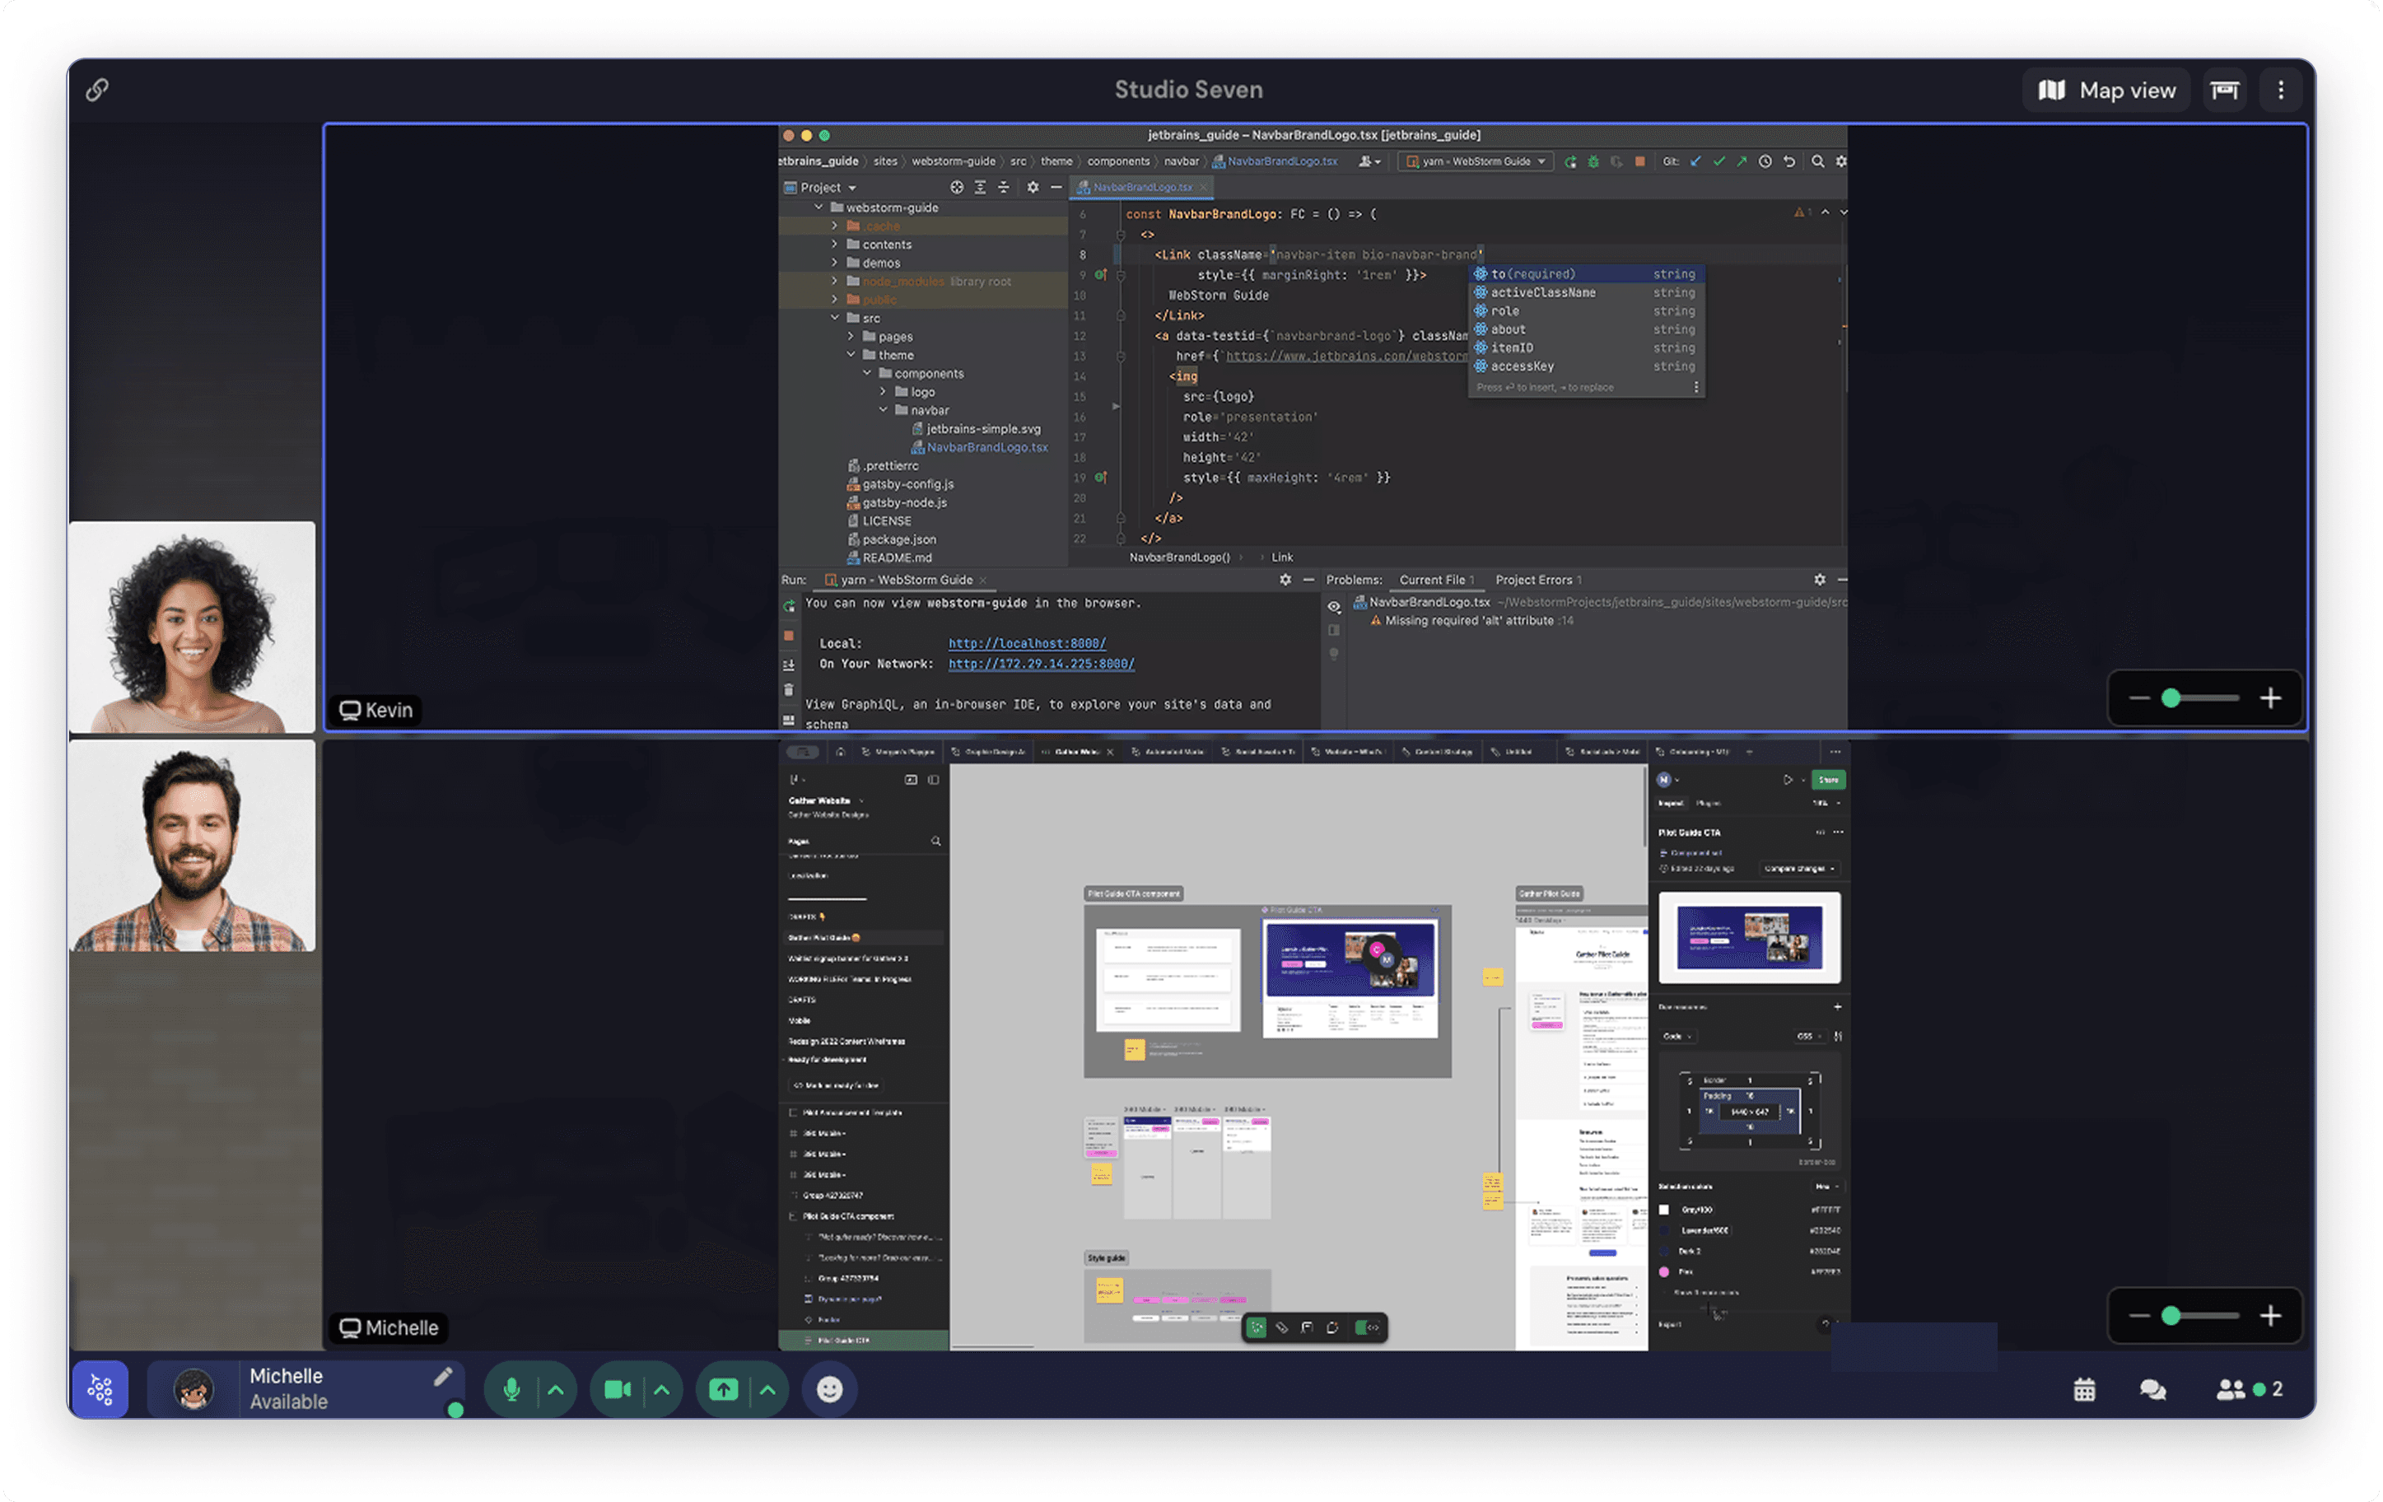Choose the accessKey autocomplete suggestion
The height and width of the screenshot is (1502, 2383).
pos(1587,366)
